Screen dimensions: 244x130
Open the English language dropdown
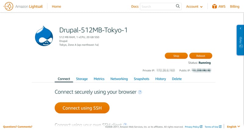click(x=233, y=127)
